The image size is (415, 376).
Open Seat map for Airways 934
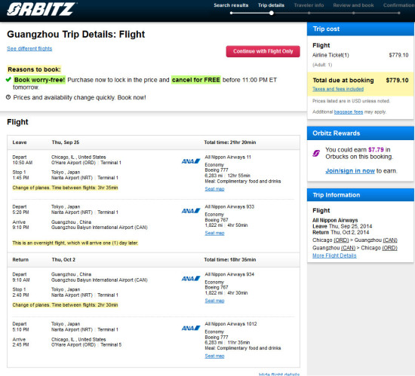tap(214, 301)
